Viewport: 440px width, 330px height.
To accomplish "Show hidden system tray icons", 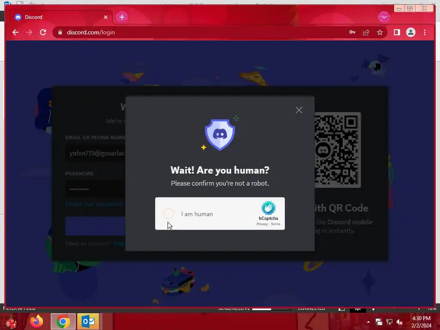I will pyautogui.click(x=368, y=322).
